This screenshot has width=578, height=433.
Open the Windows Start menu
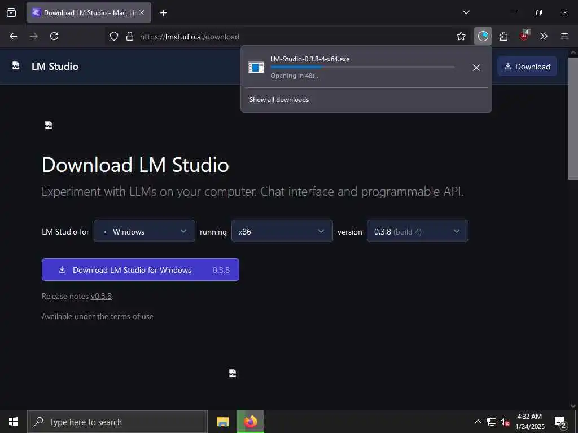point(14,422)
